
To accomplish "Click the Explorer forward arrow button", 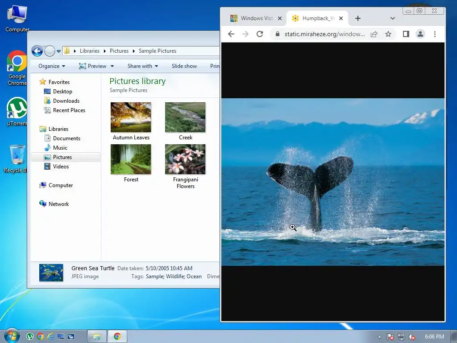I will [50, 51].
